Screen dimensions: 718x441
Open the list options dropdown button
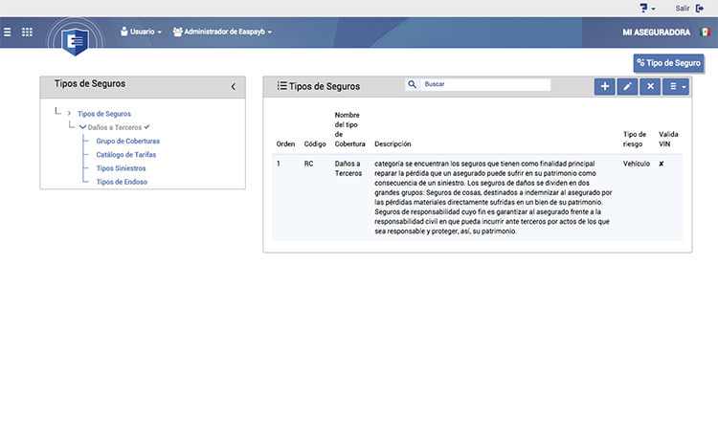(x=676, y=86)
